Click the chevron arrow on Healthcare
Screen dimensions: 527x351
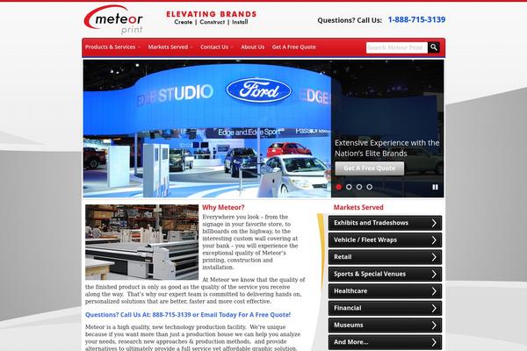click(x=434, y=291)
